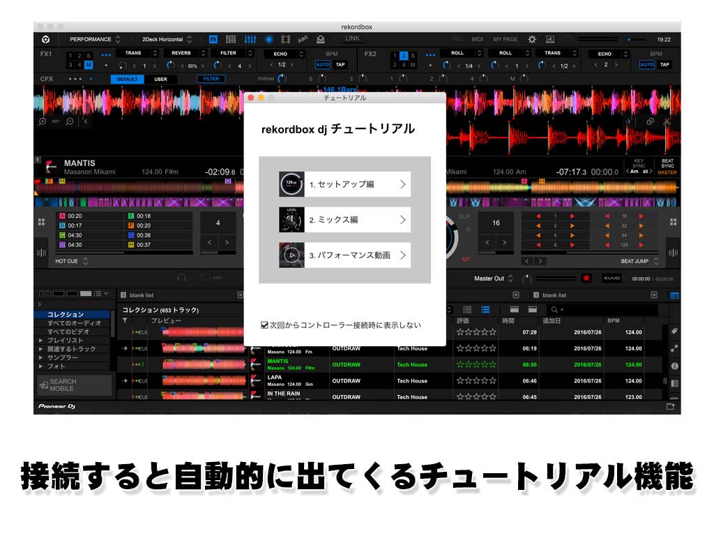This screenshot has width=714, height=536.
Task: Open tutorial 1. セットアップ編
Action: [x=344, y=184]
